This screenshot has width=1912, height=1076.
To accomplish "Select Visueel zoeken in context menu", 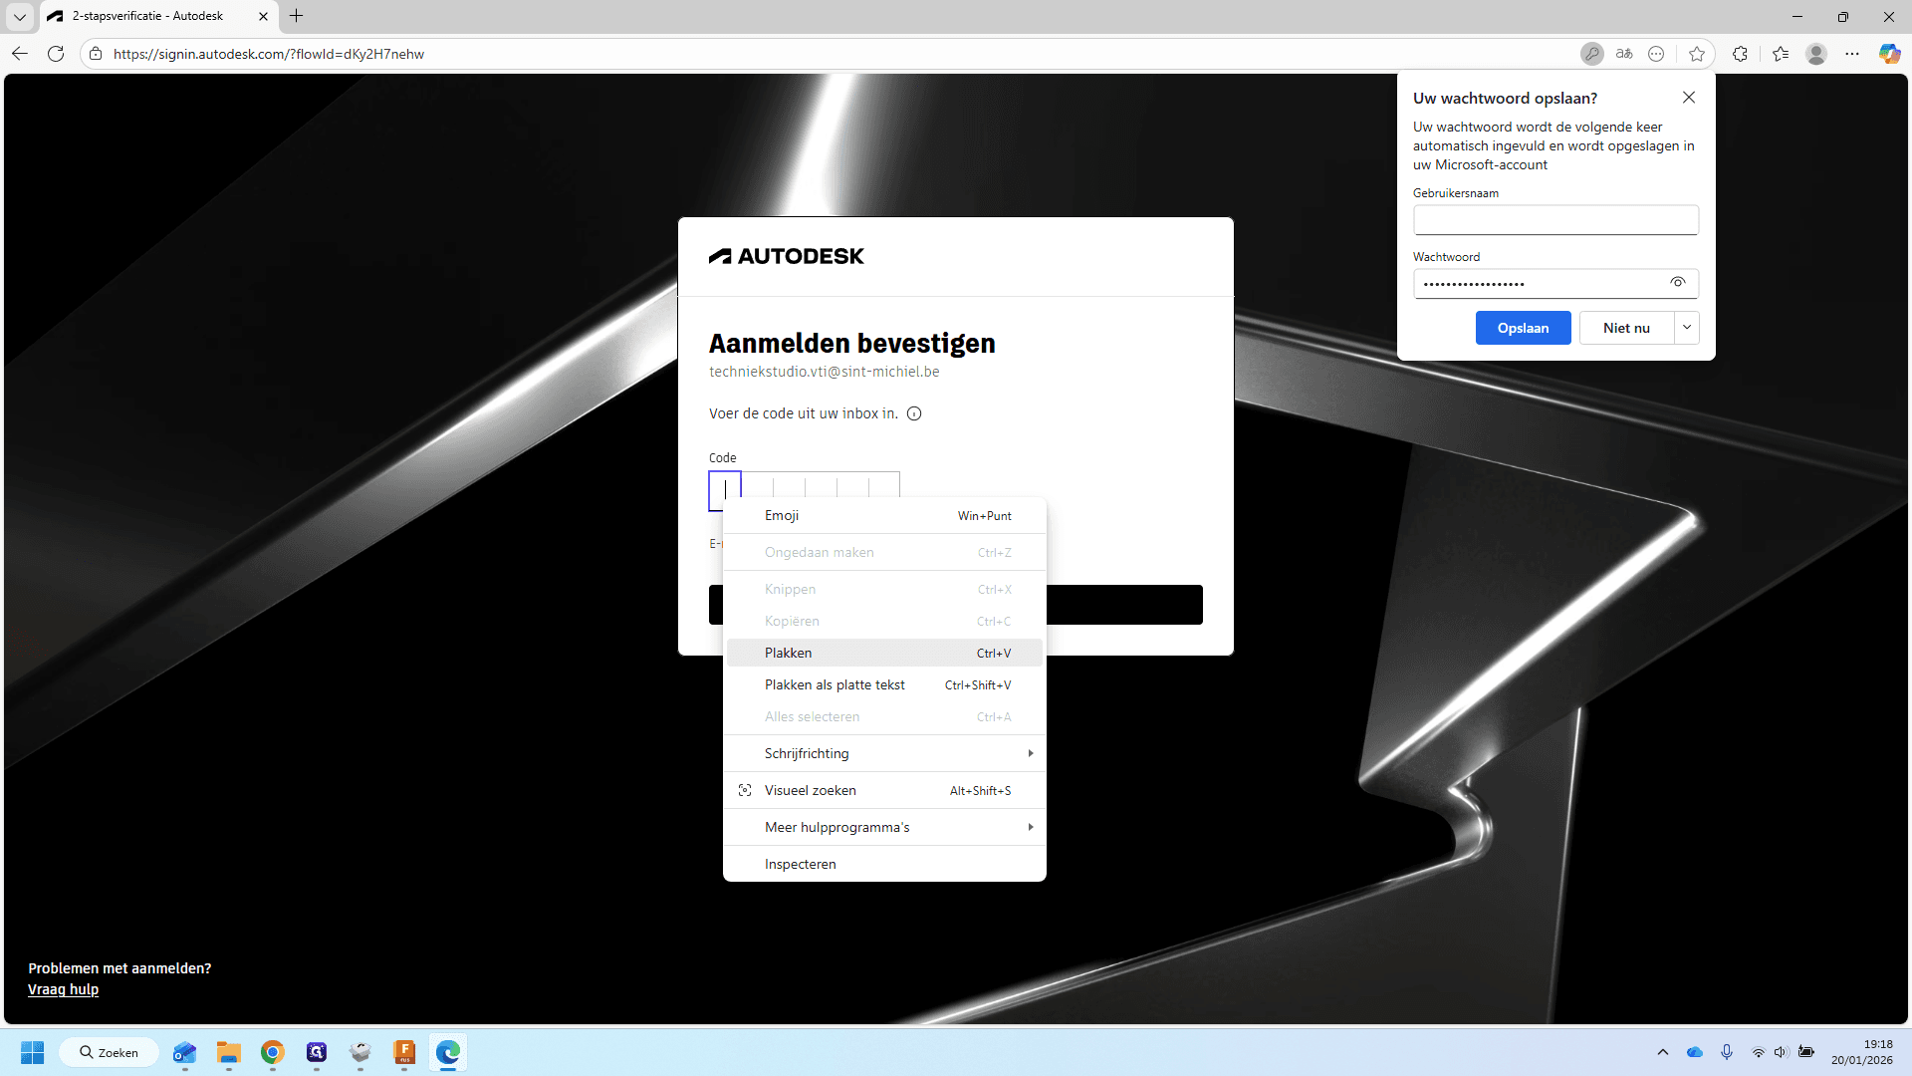I will (x=884, y=790).
